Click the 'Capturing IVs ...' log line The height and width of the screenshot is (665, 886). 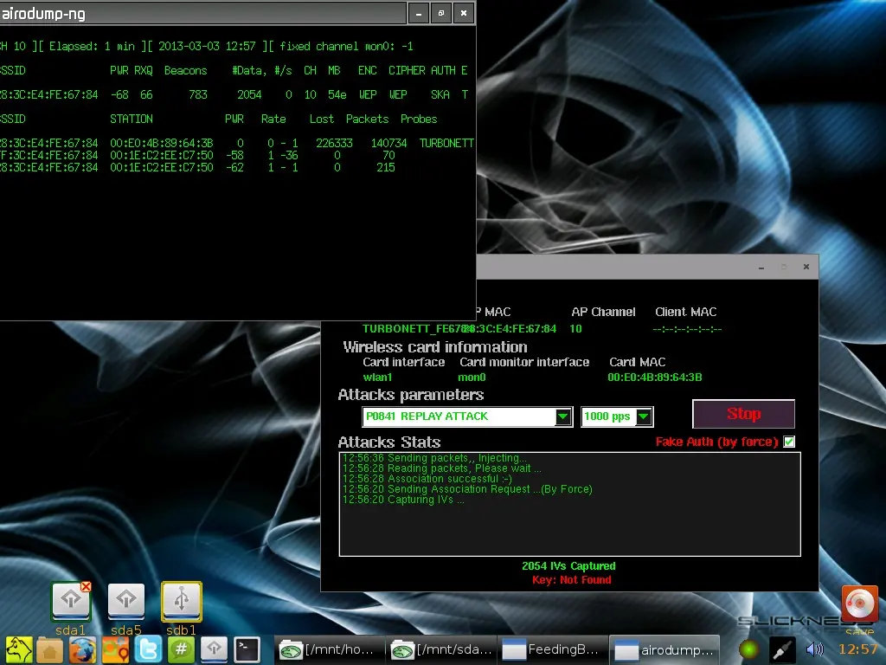tap(403, 500)
